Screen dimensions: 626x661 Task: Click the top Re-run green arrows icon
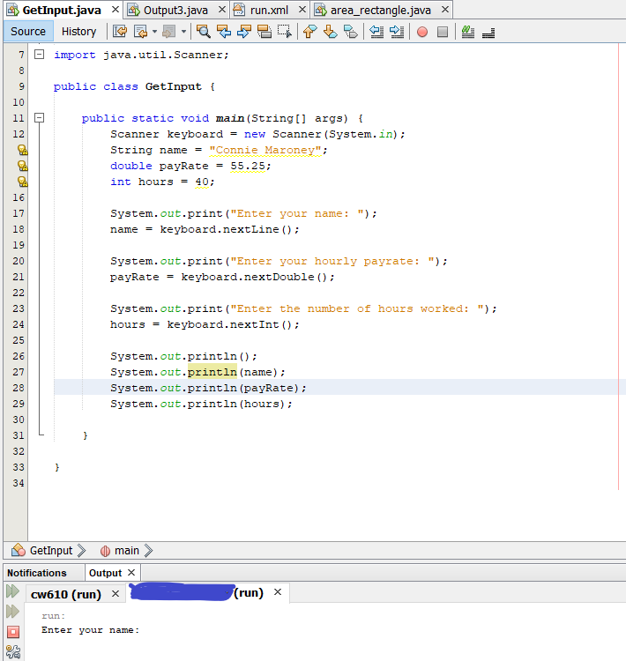[x=13, y=591]
